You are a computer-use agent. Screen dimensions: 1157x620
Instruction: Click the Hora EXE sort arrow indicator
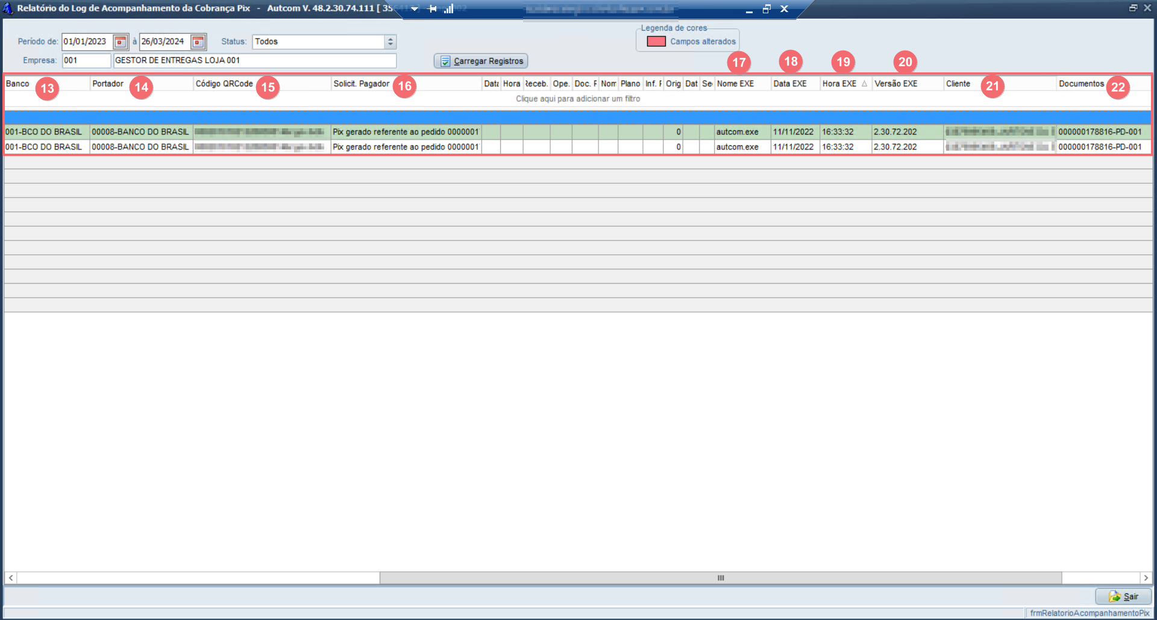864,84
